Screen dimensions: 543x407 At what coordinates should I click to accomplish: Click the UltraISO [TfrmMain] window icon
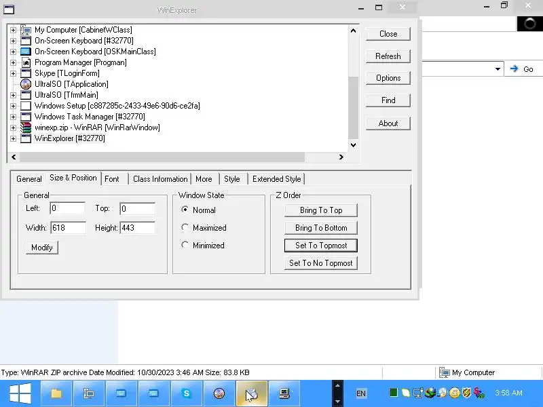pyautogui.click(x=26, y=95)
